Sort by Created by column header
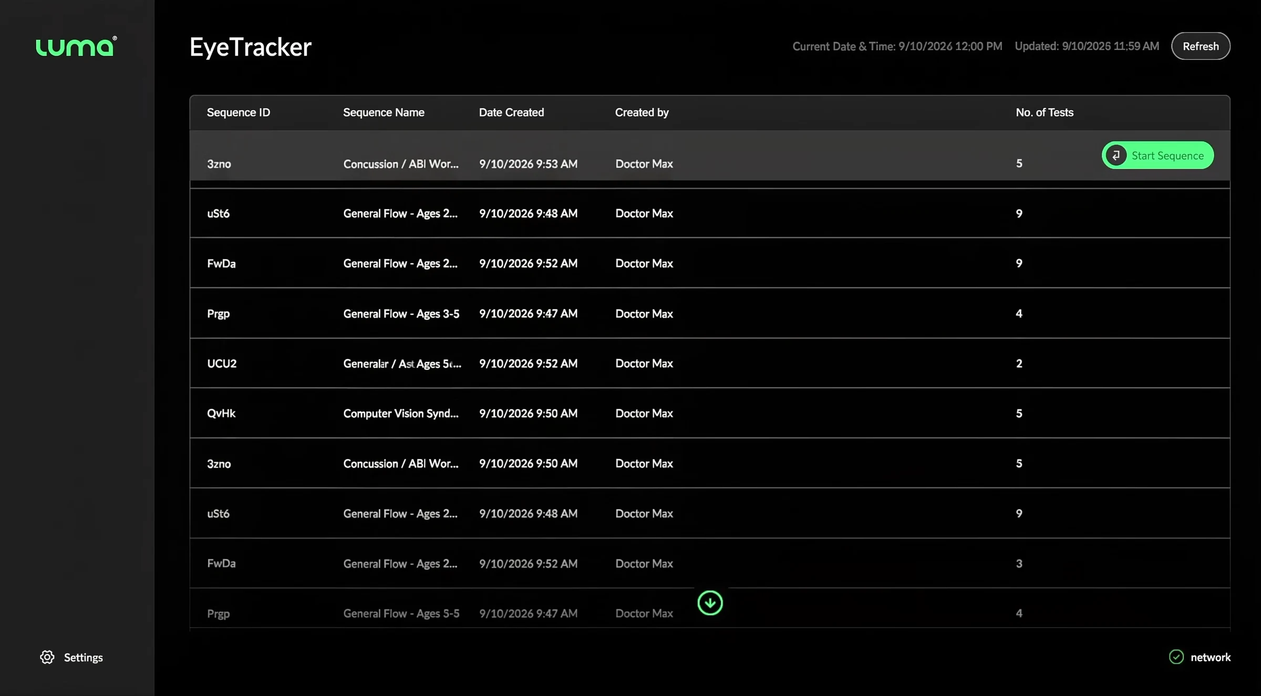This screenshot has width=1261, height=696. coord(642,112)
